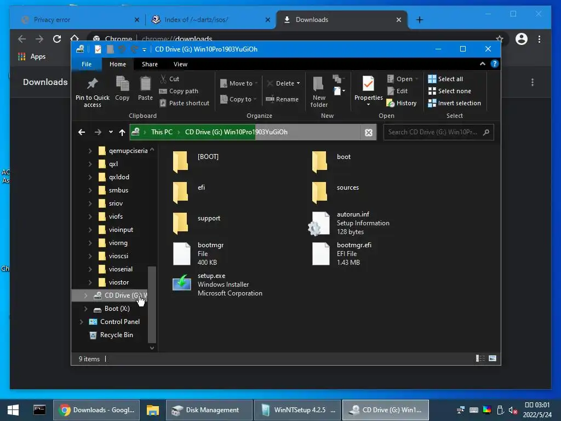Select sources folder

pyautogui.click(x=336, y=192)
